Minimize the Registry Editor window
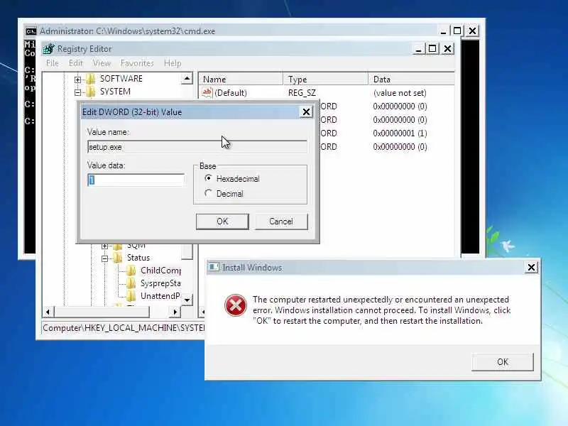 [x=418, y=49]
